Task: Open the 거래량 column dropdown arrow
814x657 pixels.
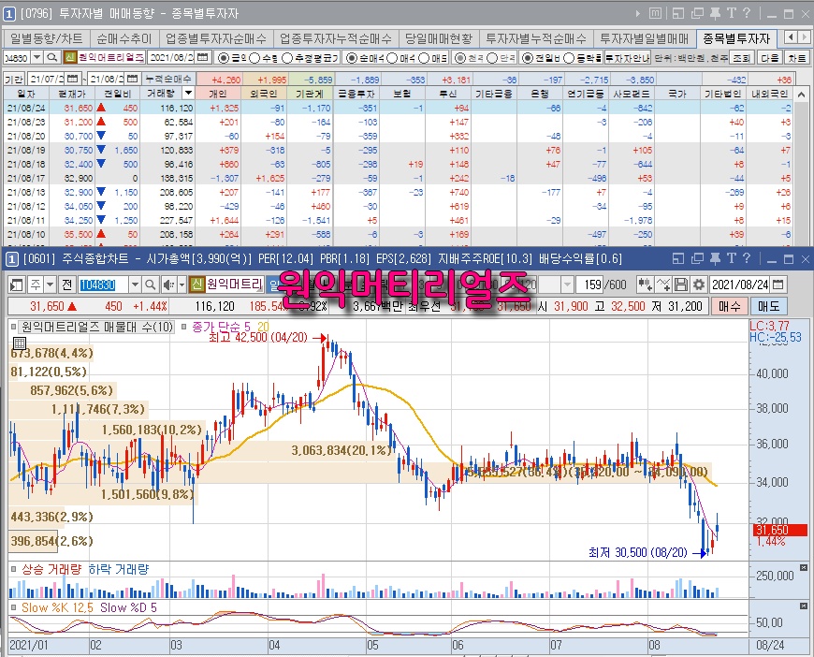Action: (188, 94)
